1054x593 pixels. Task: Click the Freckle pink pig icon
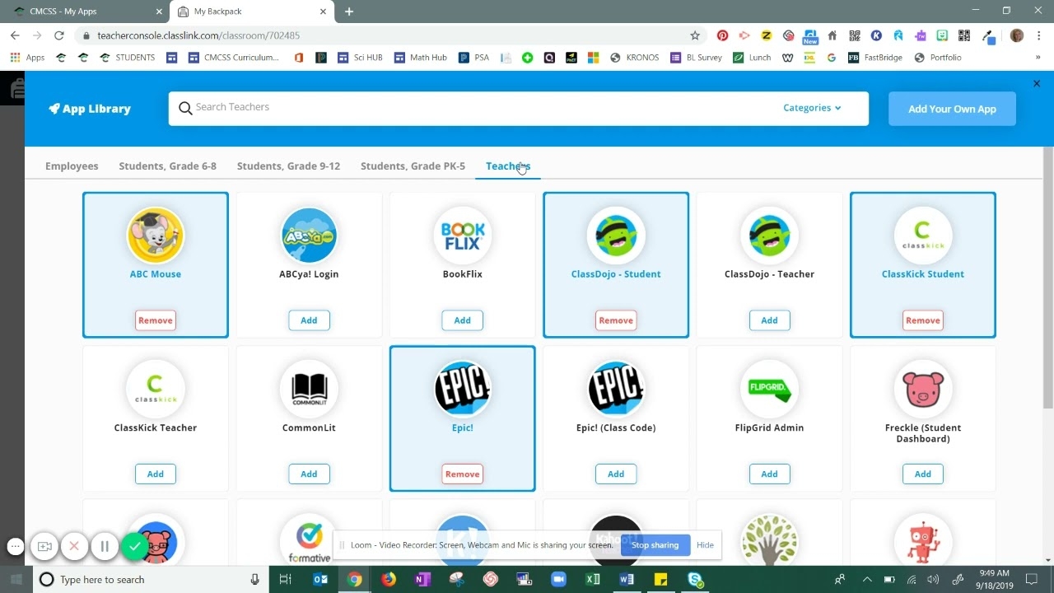[922, 388]
